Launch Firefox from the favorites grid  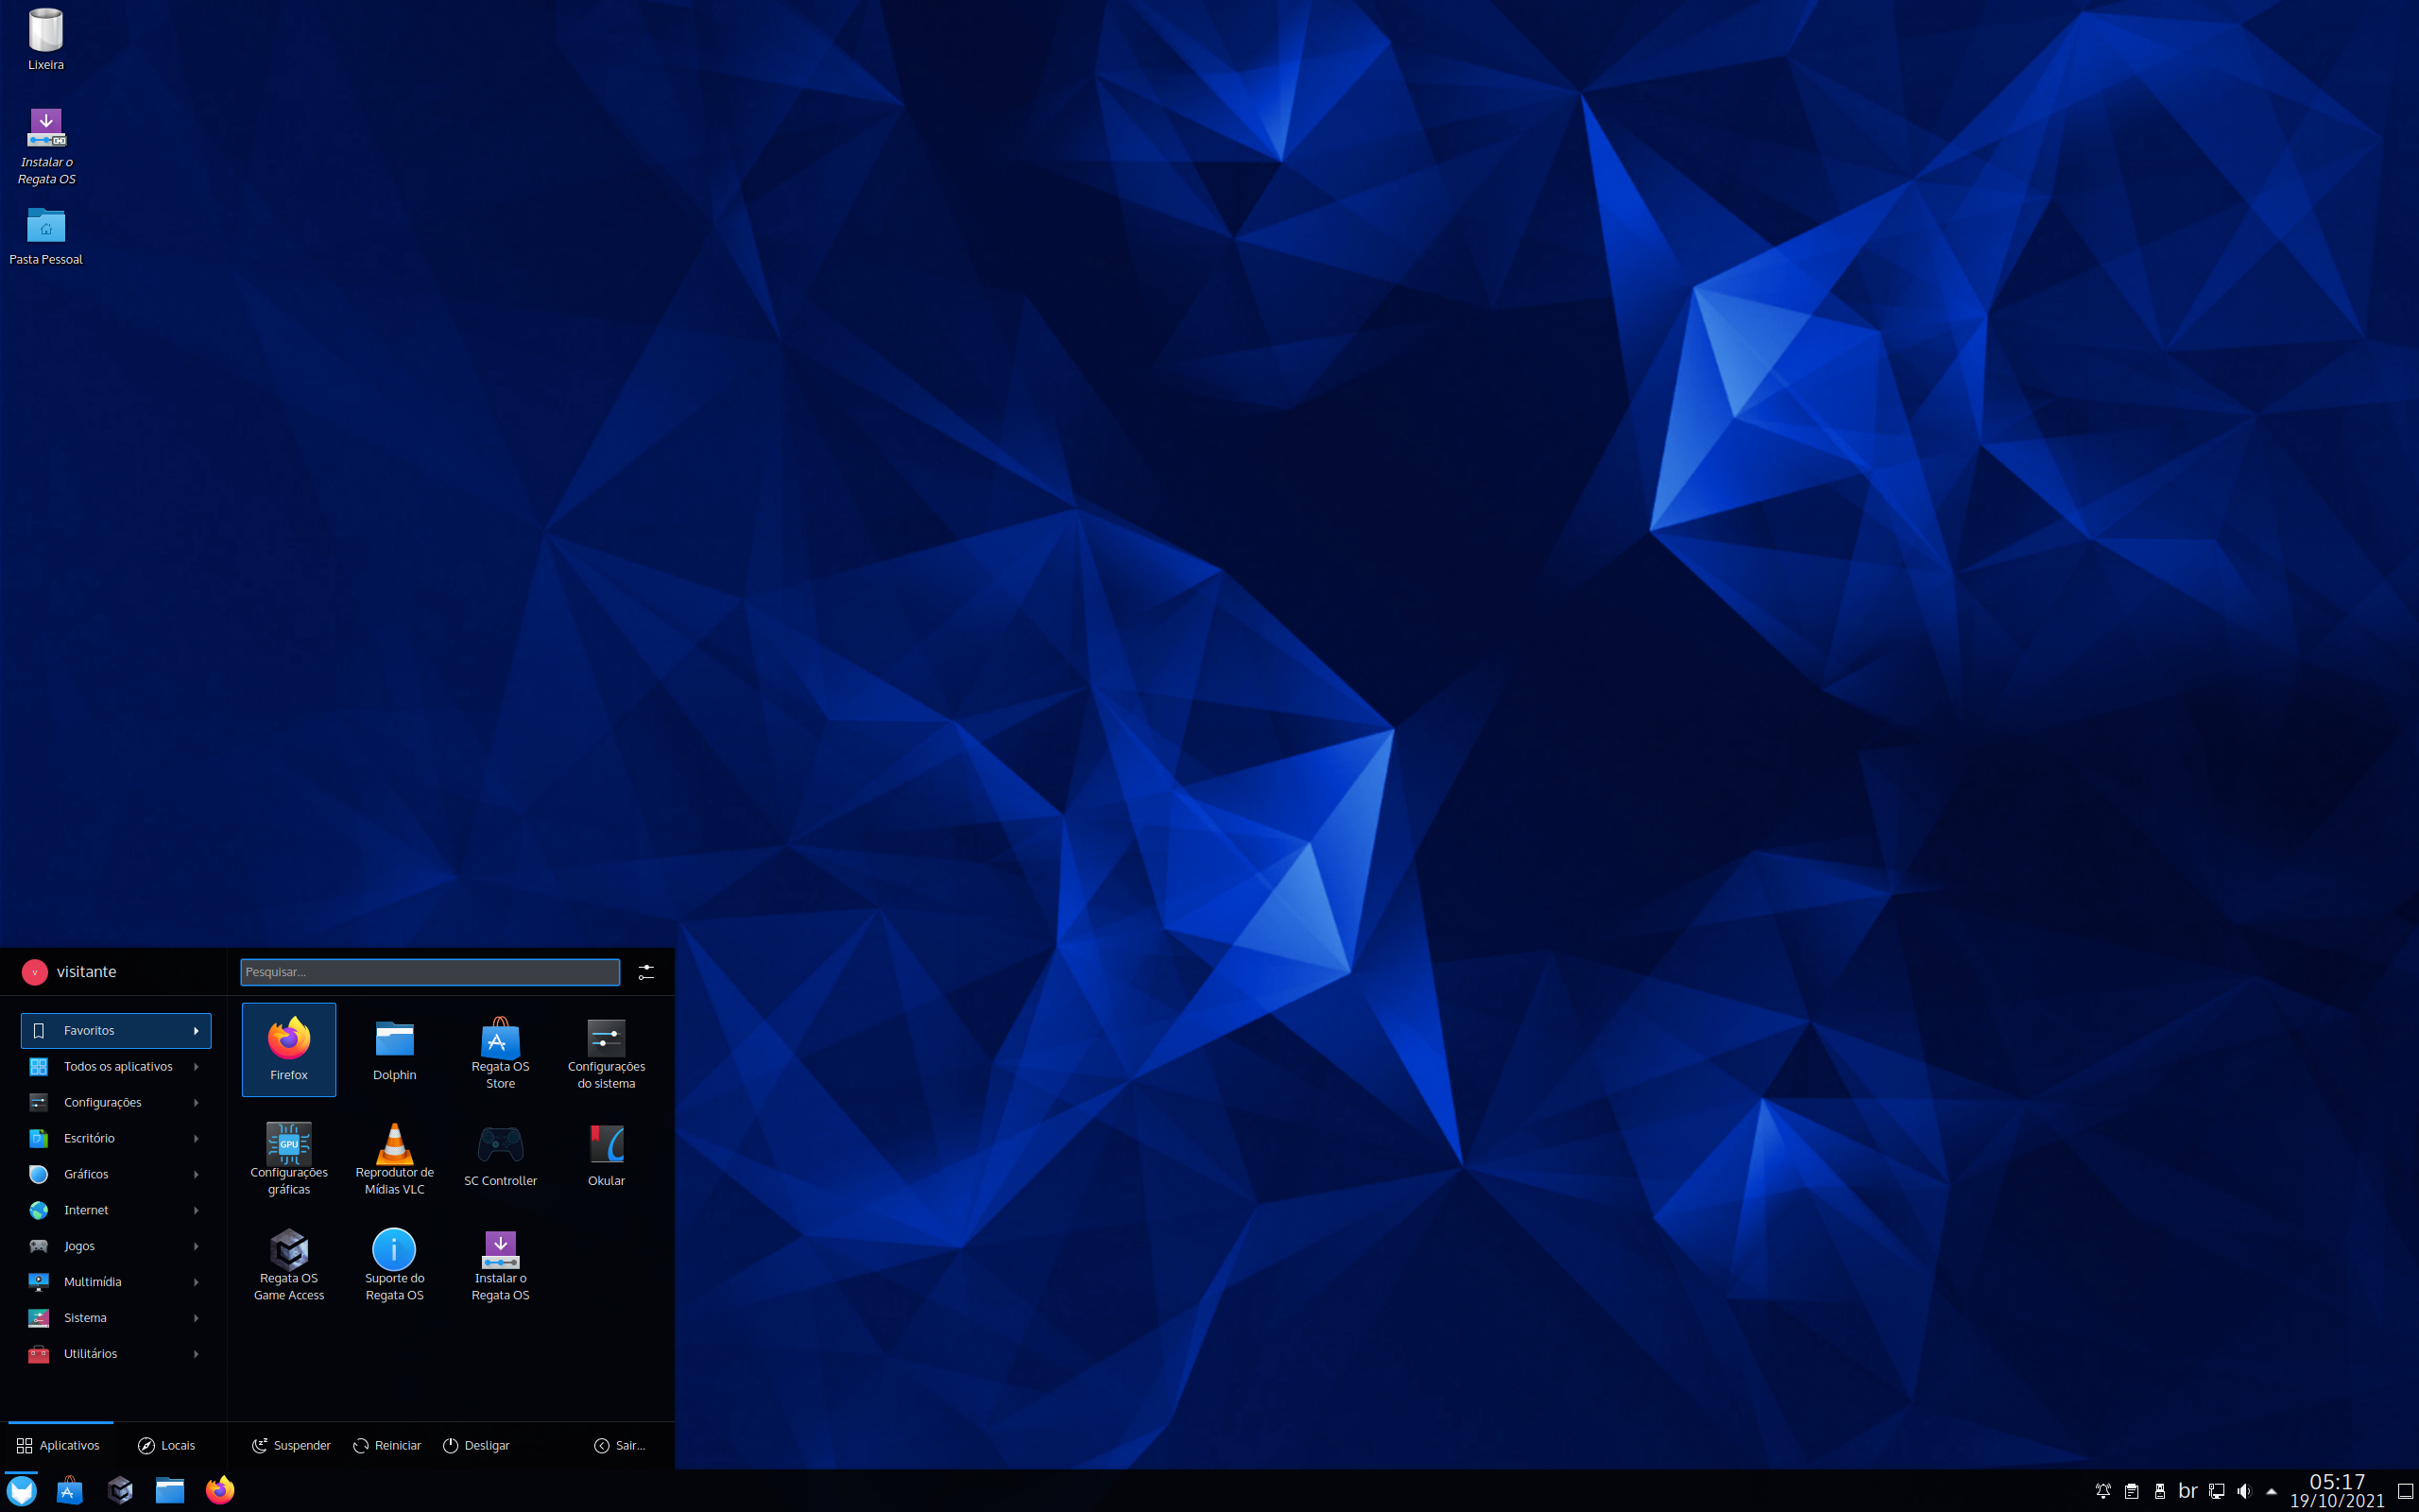pos(289,1049)
